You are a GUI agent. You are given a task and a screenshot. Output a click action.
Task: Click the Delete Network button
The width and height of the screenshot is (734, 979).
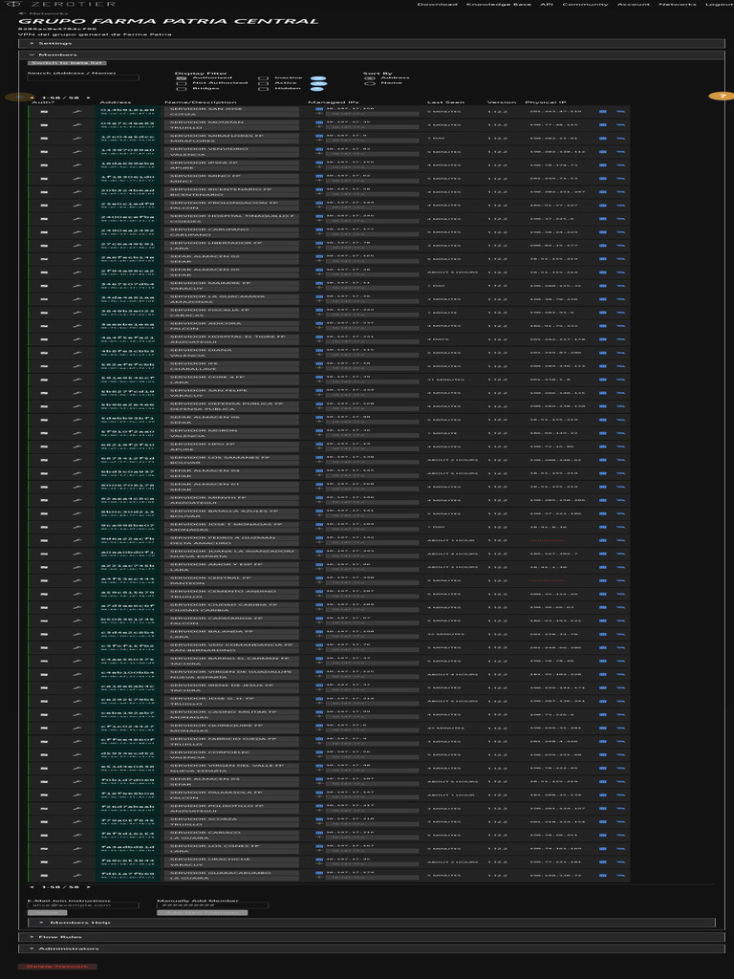(x=57, y=967)
